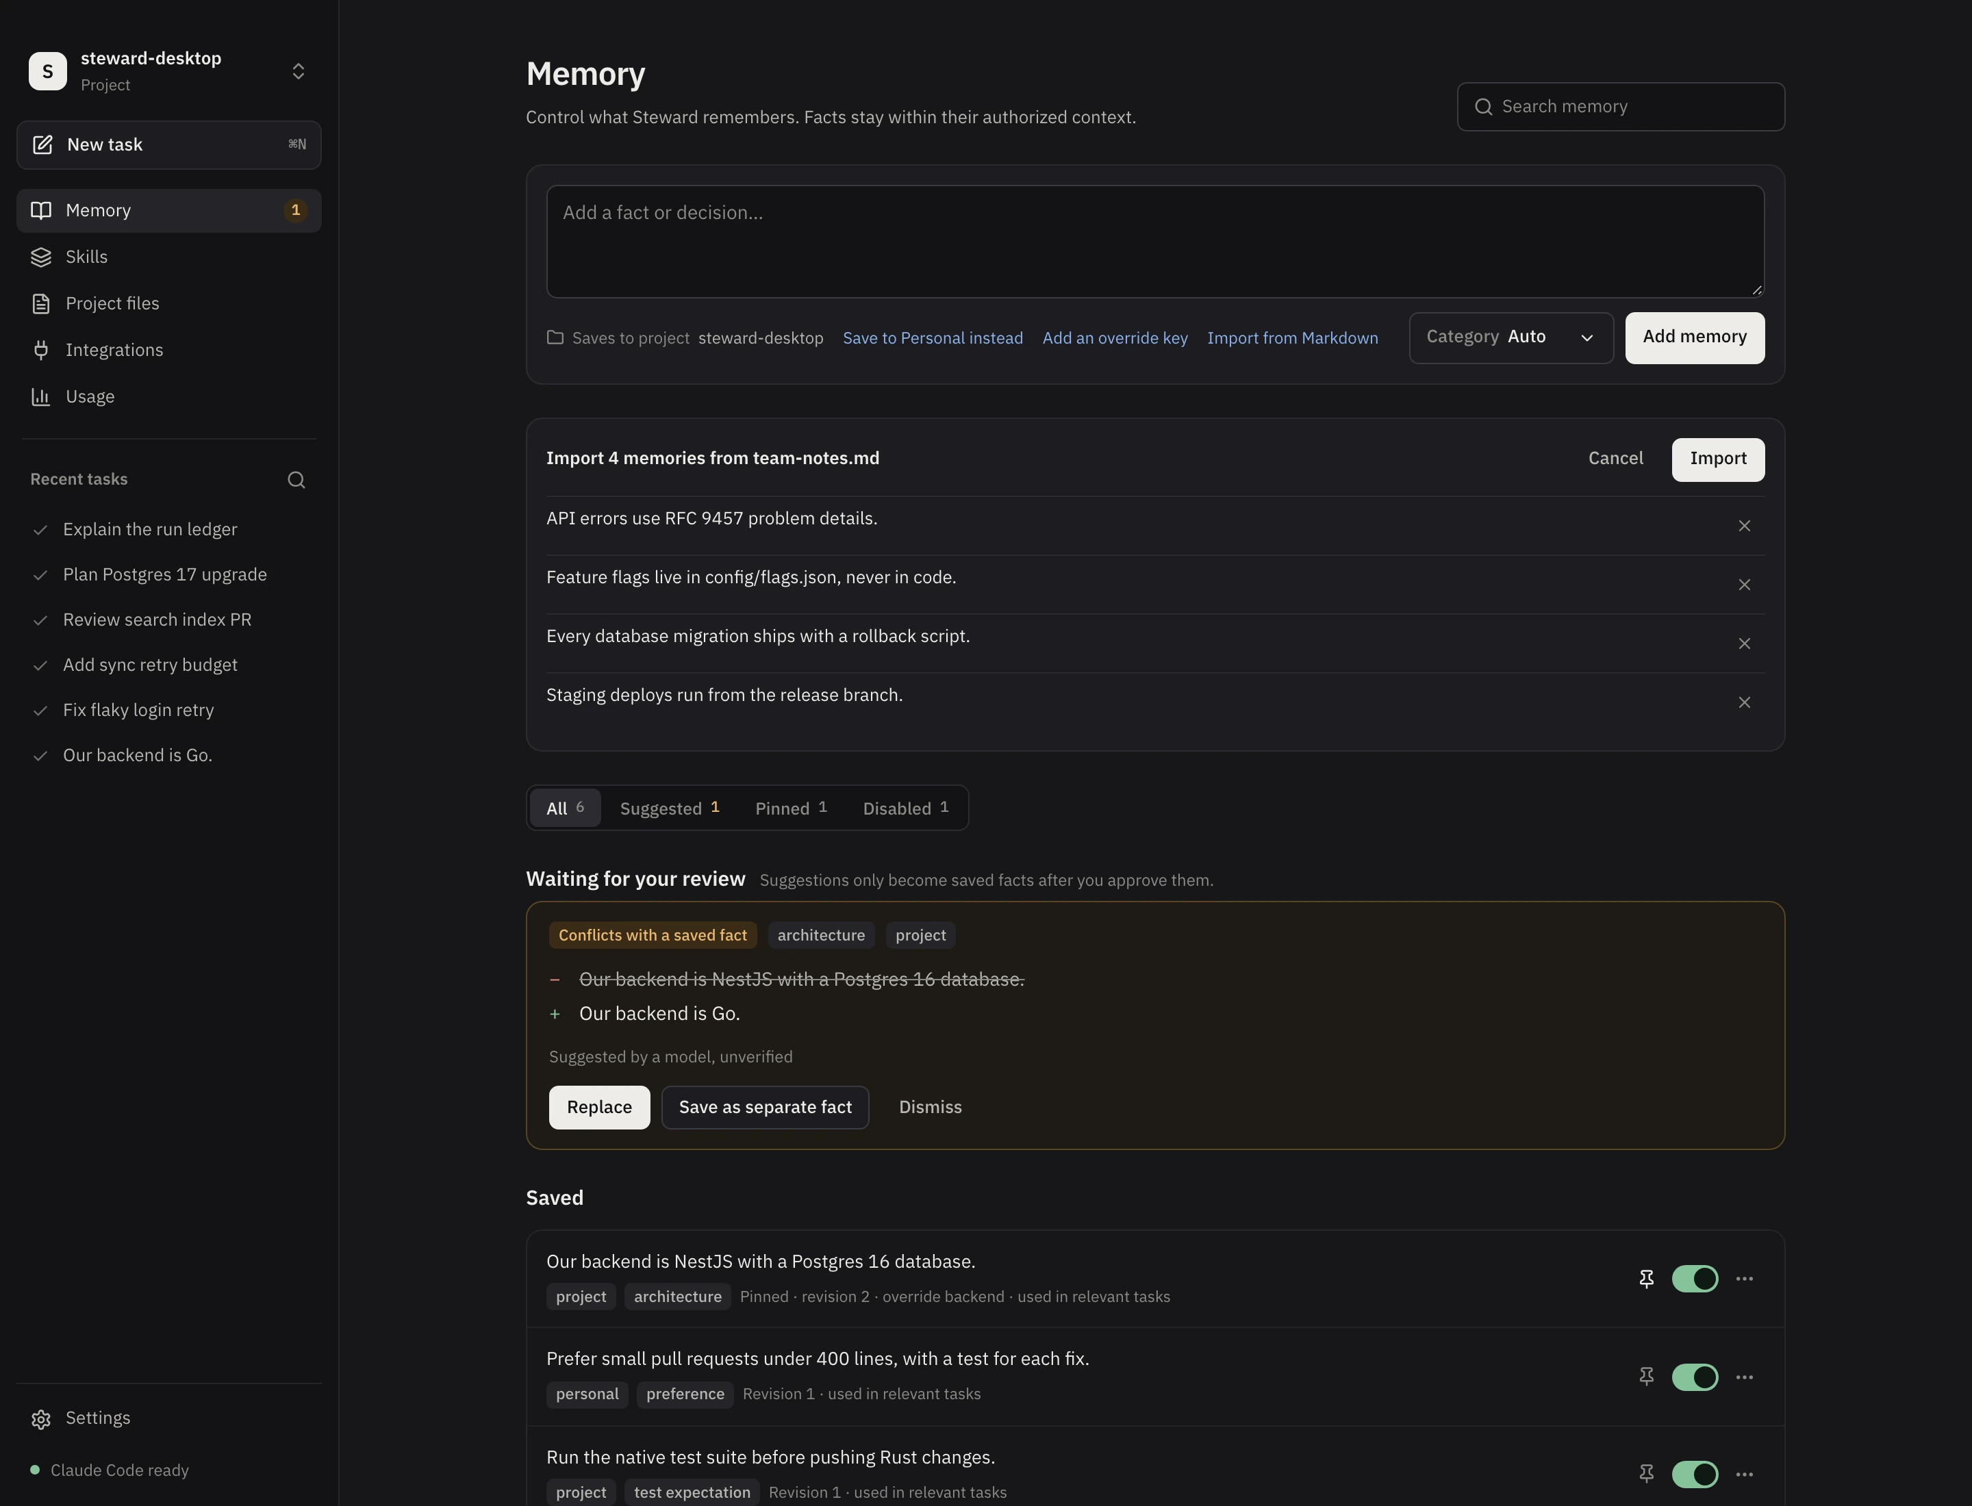Open the Category Auto dropdown

click(x=1510, y=338)
